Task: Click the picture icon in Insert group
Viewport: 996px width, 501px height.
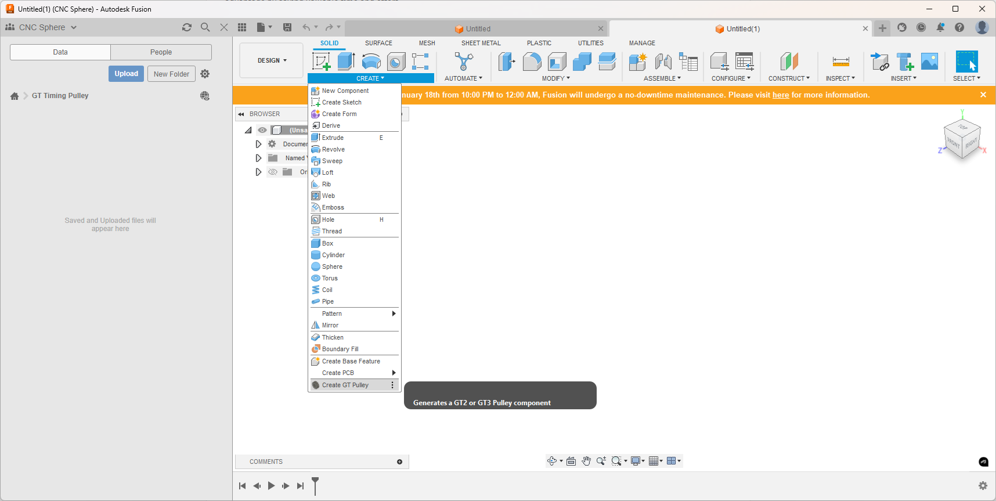Action: click(929, 62)
